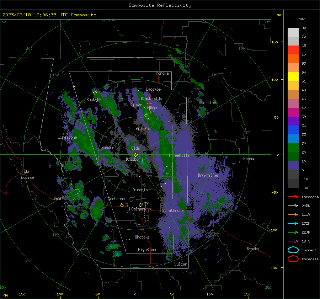Image resolution: width=320 pixels, height=299 pixels.
Task: Click the RedDeer city label
Action: tap(151, 108)
